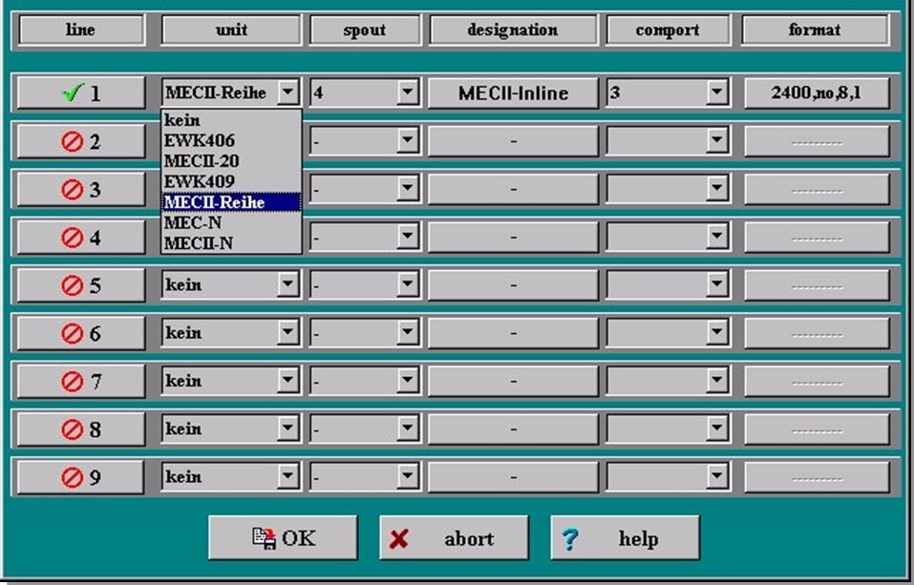This screenshot has width=914, height=585.
Task: Open the line 7 unit dropdown
Action: 287,381
